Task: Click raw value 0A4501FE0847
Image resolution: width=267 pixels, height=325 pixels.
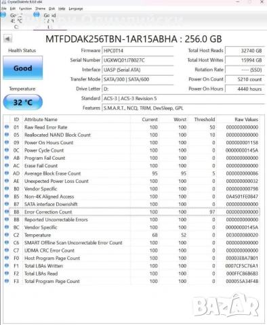Action: (242, 196)
